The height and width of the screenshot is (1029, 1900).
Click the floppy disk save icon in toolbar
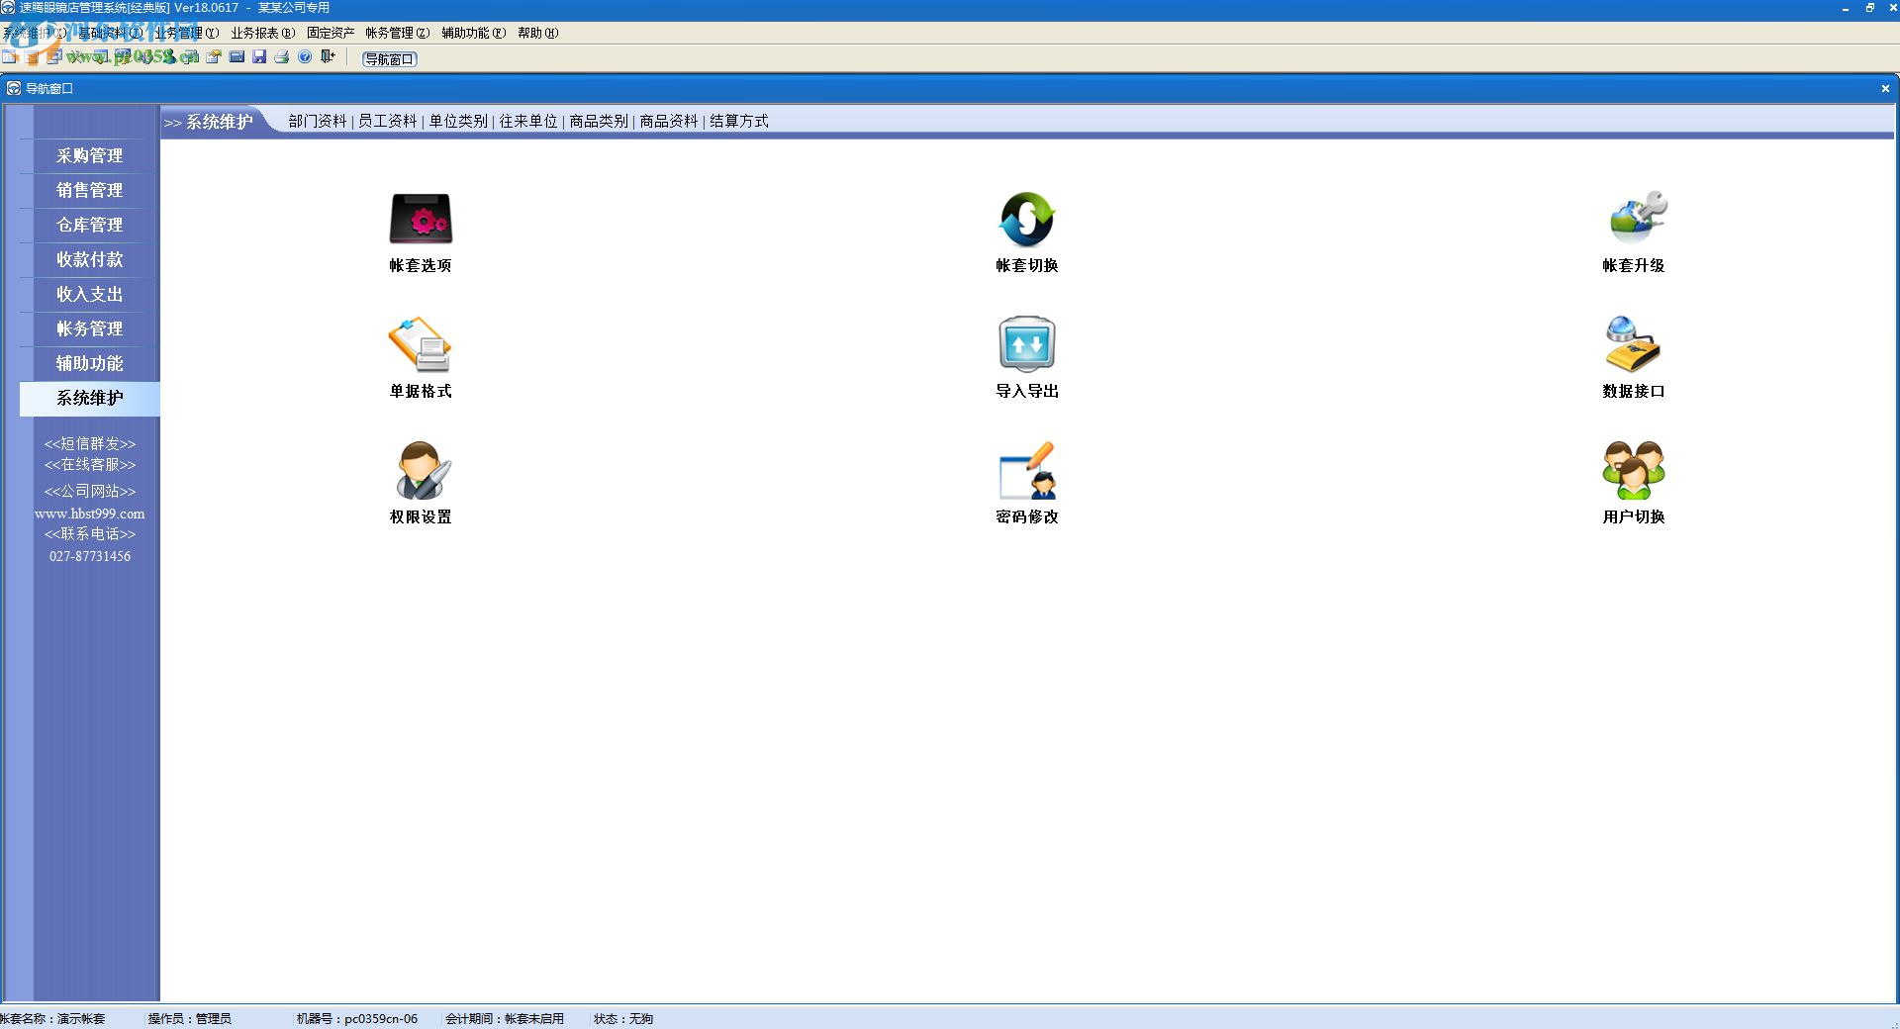(259, 57)
